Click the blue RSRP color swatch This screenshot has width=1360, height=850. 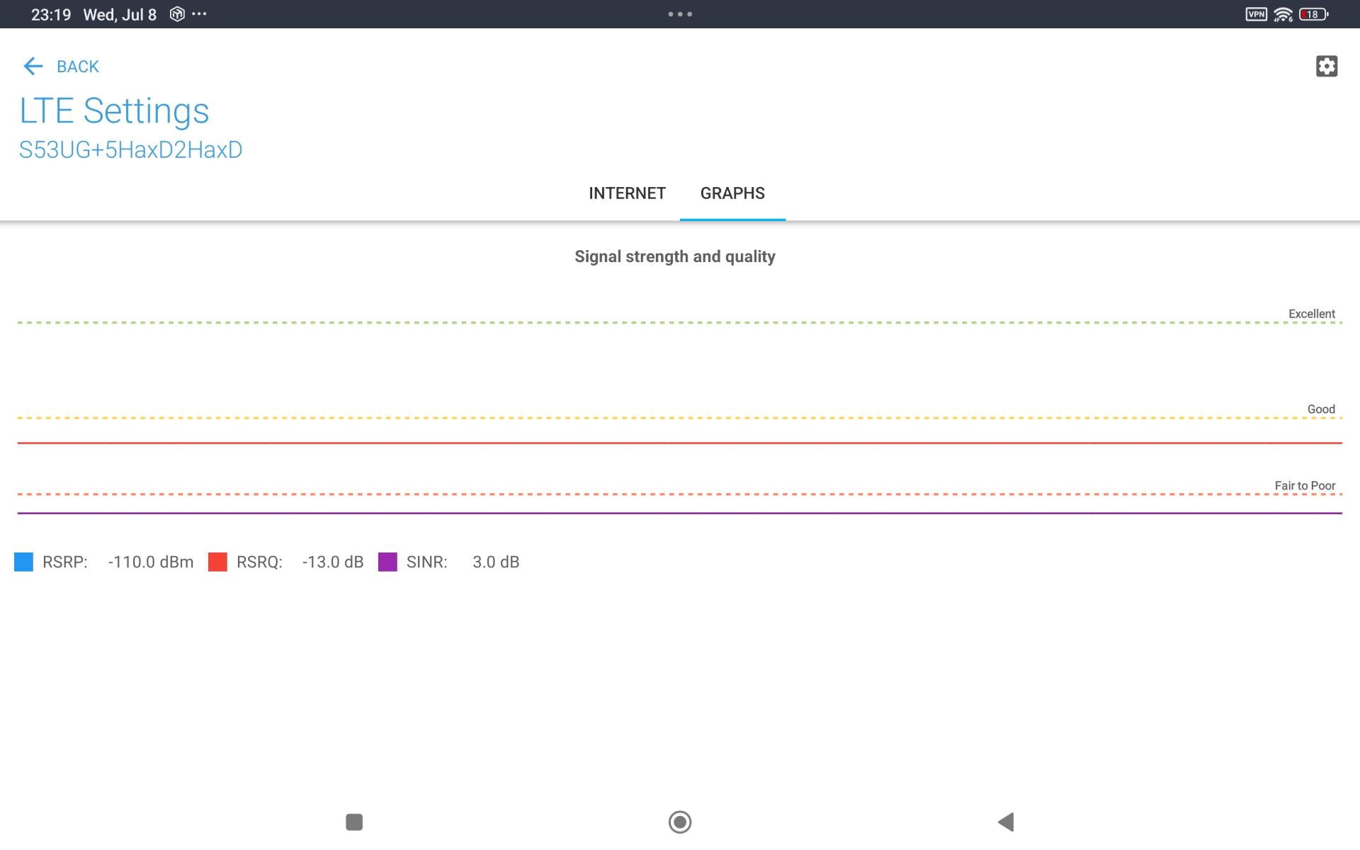(23, 562)
